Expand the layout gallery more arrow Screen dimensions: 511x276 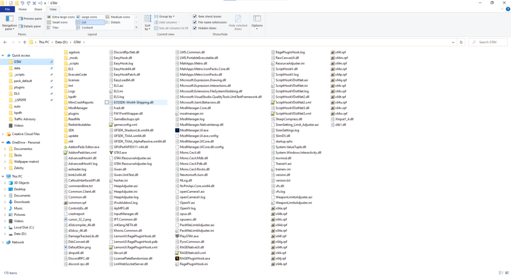[x=136, y=28]
